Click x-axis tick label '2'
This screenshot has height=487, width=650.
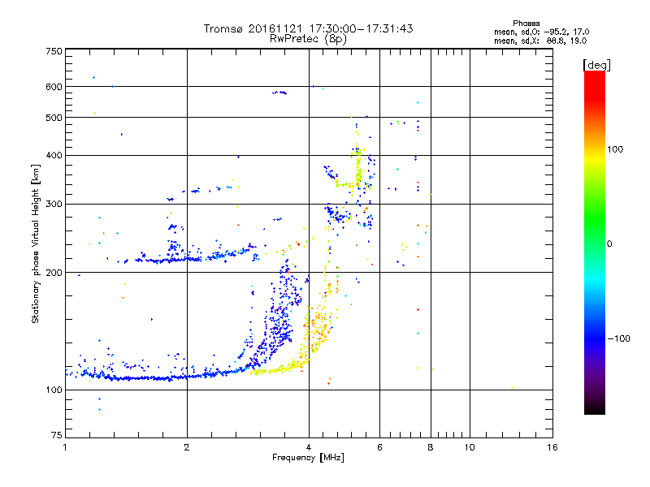[x=187, y=447]
